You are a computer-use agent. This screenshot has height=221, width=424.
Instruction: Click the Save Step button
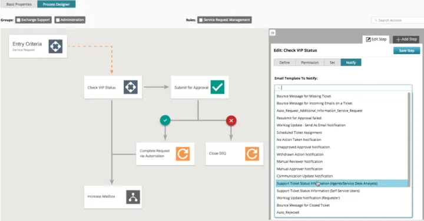pos(407,51)
